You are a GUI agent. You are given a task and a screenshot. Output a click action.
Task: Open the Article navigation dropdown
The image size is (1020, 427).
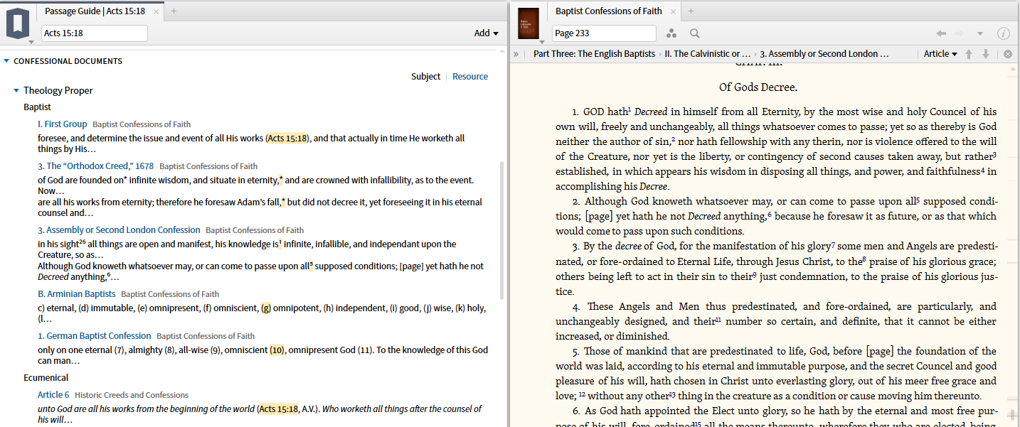click(940, 54)
